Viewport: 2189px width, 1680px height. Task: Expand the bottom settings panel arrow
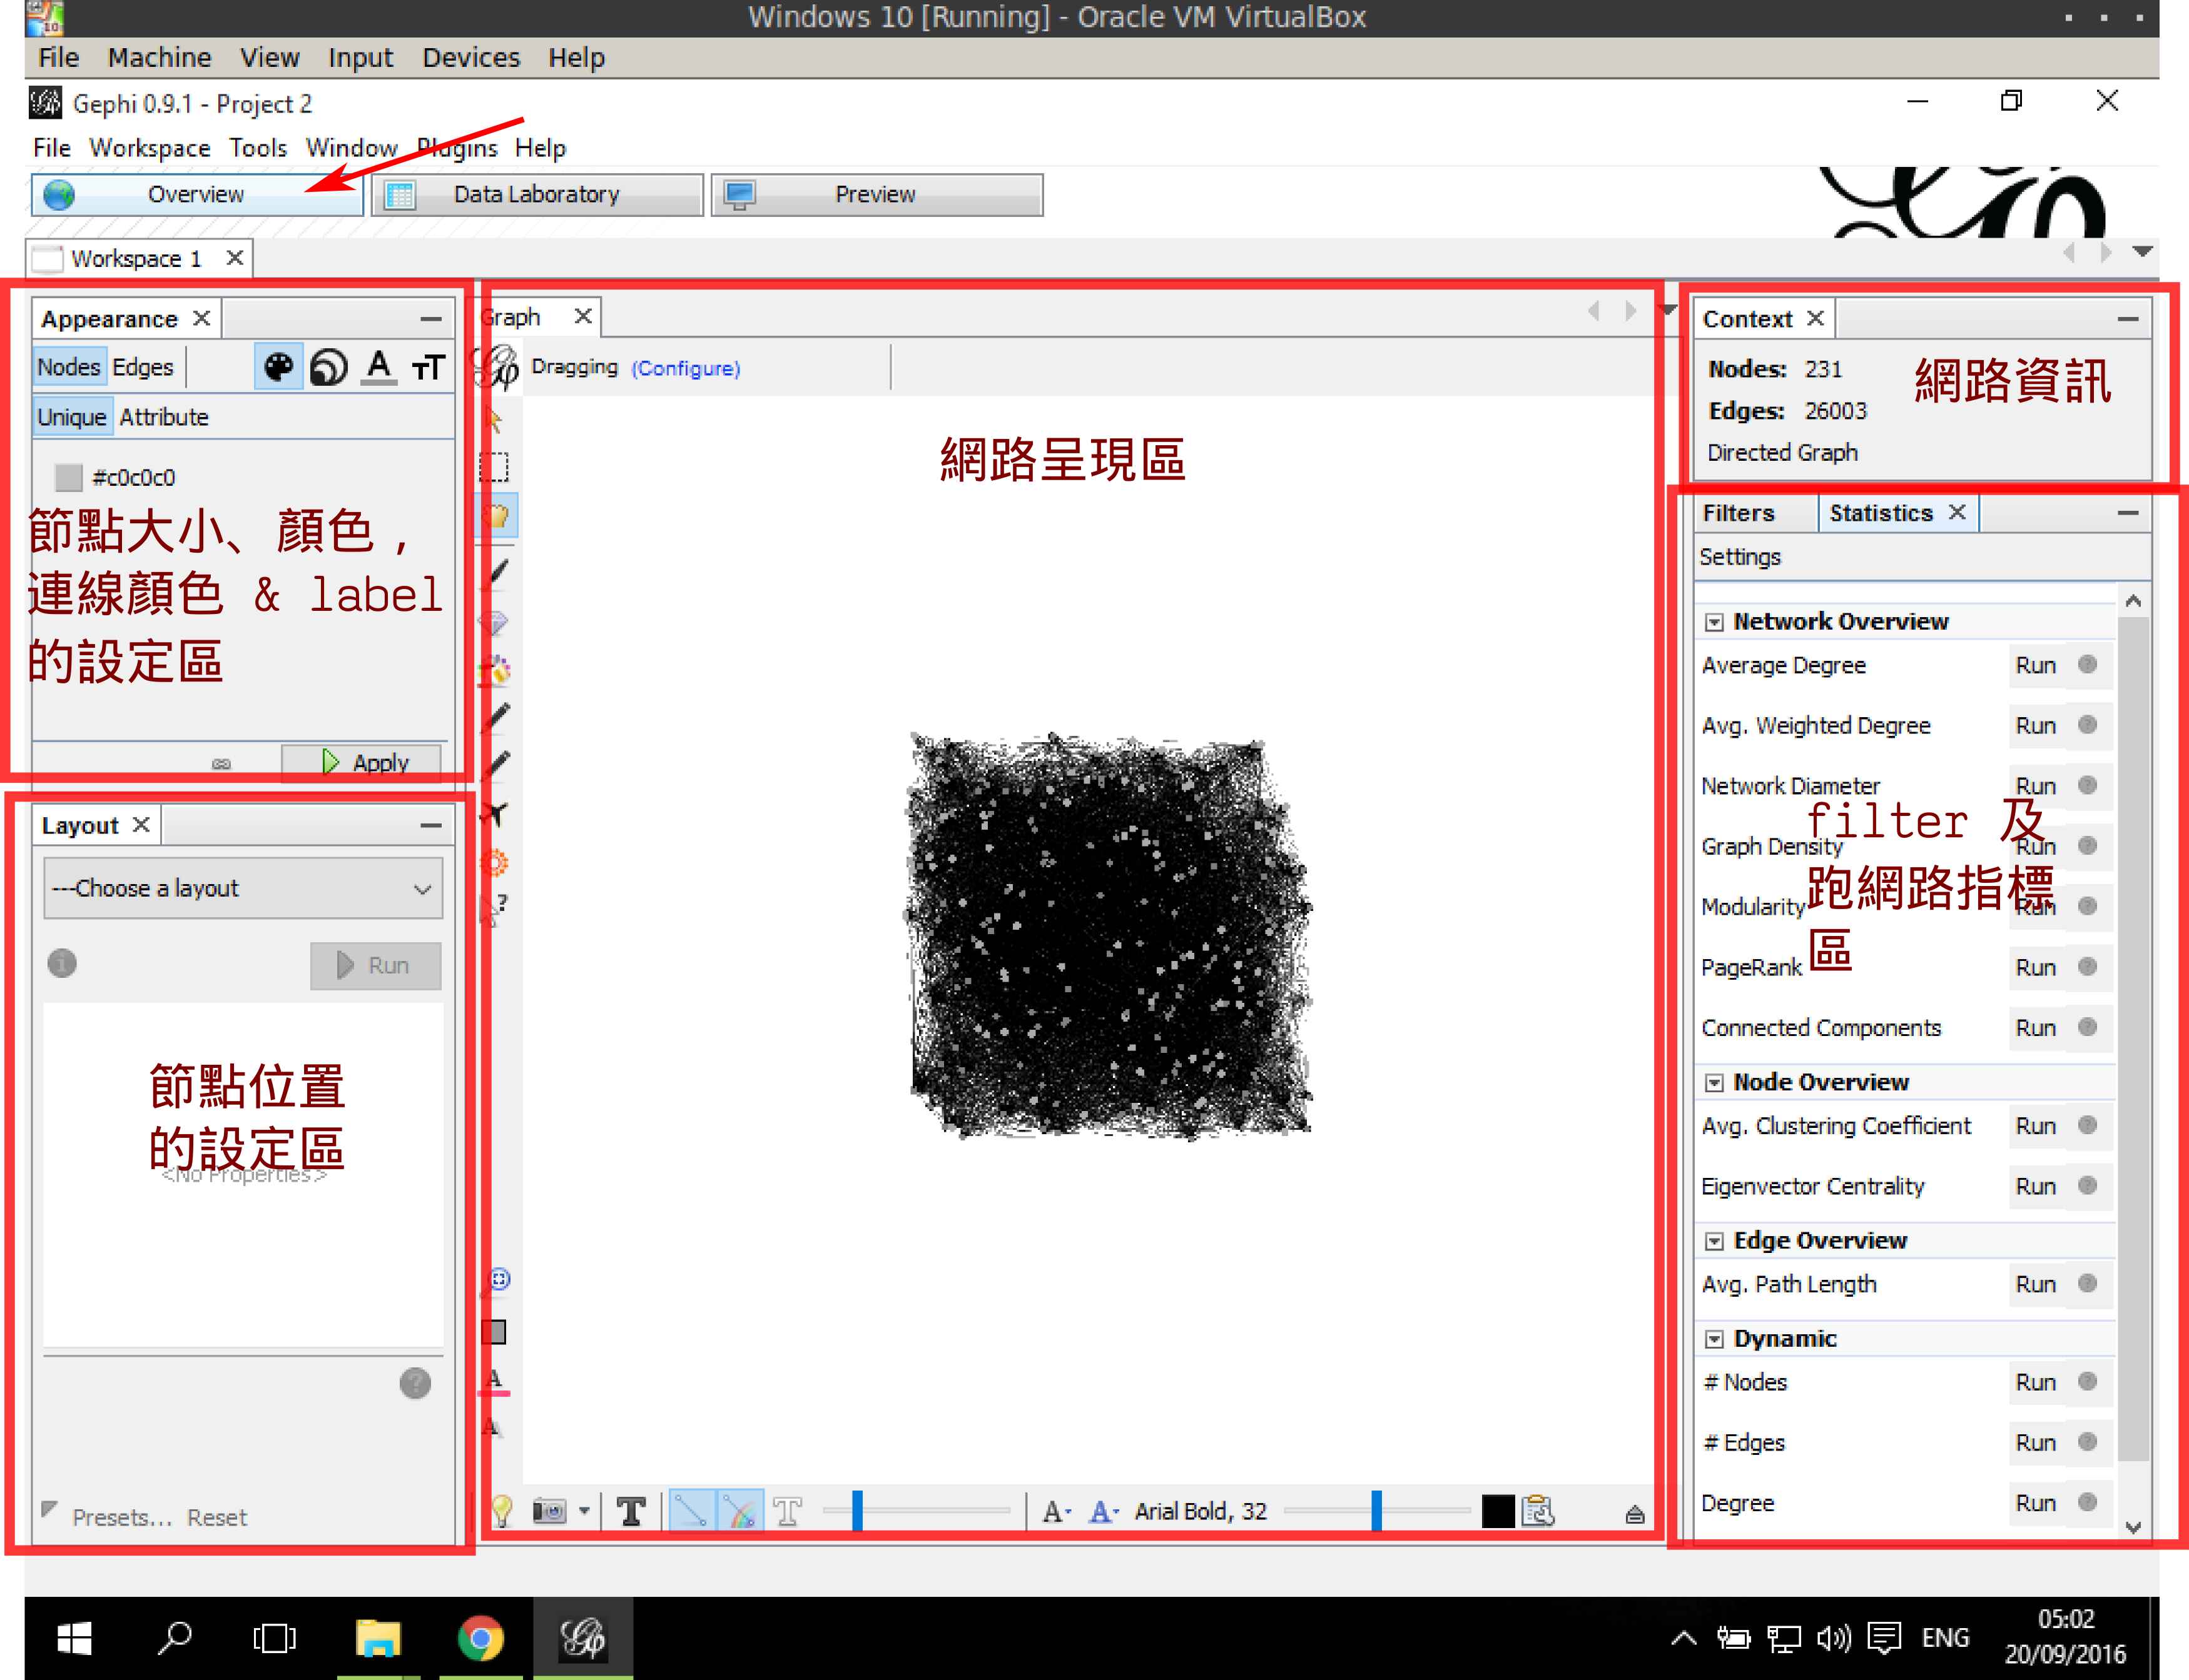pyautogui.click(x=1635, y=1514)
